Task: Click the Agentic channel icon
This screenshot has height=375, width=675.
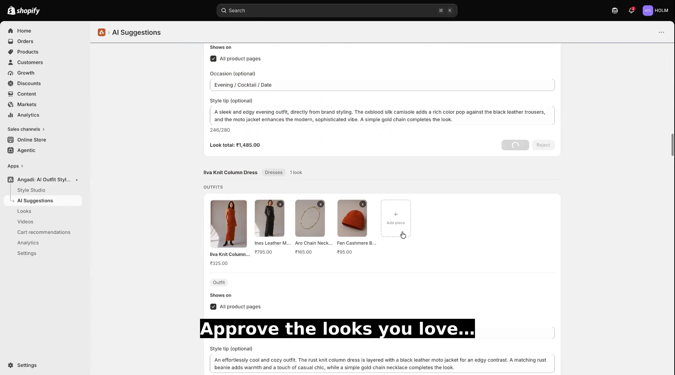Action: click(11, 150)
